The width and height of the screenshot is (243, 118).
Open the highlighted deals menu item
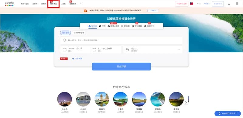53,4
